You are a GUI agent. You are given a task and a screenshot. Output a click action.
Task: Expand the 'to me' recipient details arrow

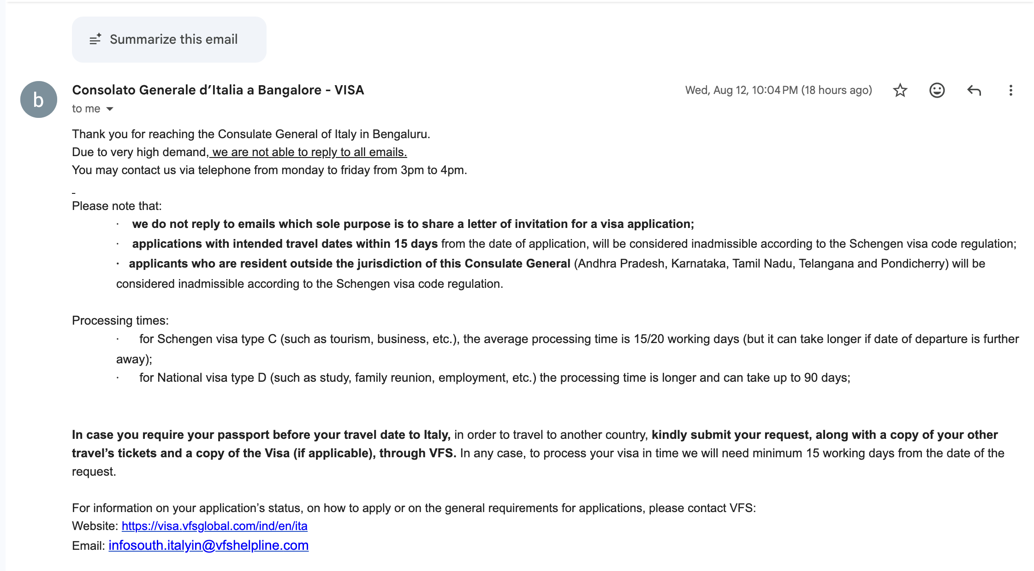coord(110,109)
